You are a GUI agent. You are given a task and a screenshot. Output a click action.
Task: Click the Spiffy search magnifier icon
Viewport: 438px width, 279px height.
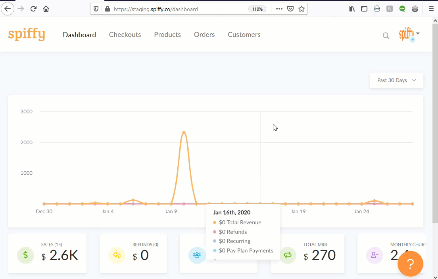coord(386,36)
